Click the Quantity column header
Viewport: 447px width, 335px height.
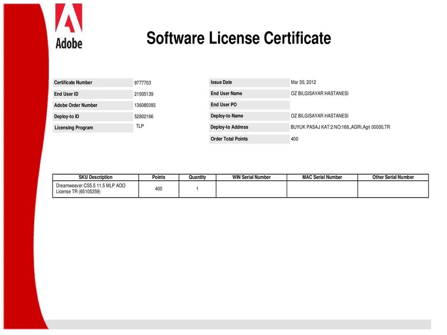click(x=197, y=177)
